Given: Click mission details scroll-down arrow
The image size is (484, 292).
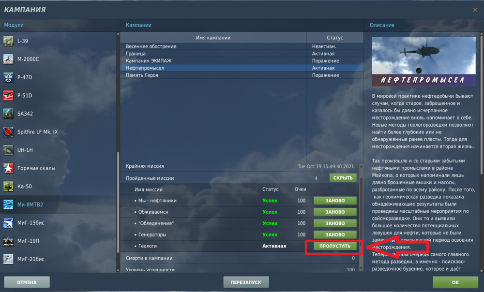Looking at the screenshot, I should click(x=362, y=269).
